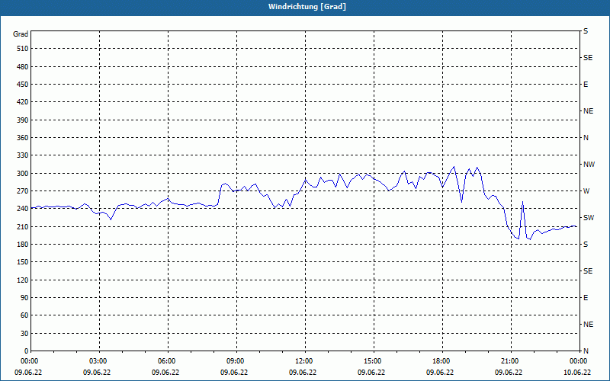Click the NE compass label level with 30

point(588,325)
